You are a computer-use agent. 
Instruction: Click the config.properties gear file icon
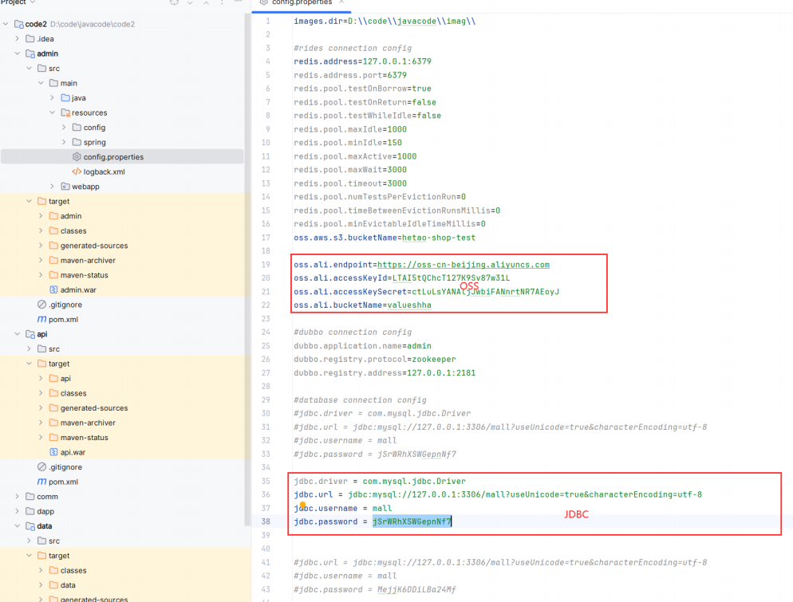[x=77, y=157]
